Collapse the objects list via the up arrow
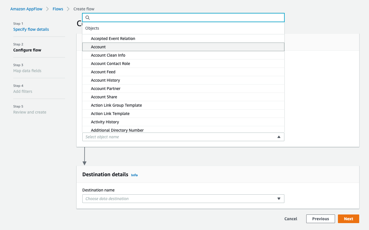369x230 pixels. pos(279,137)
